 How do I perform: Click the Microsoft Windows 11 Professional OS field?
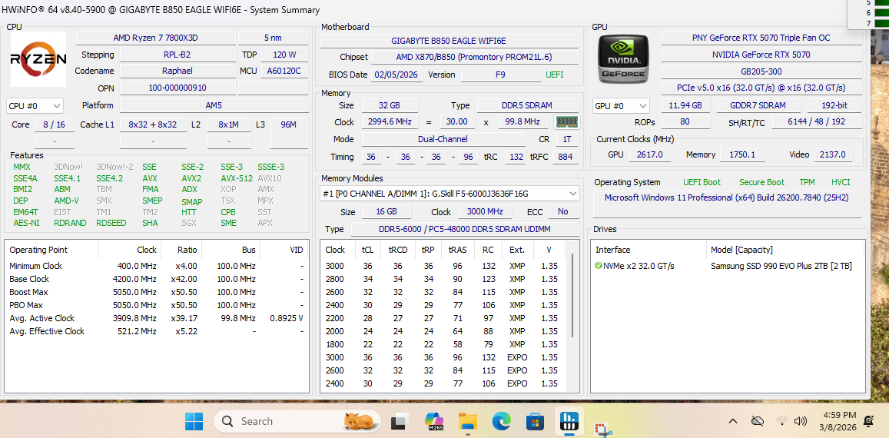728,204
